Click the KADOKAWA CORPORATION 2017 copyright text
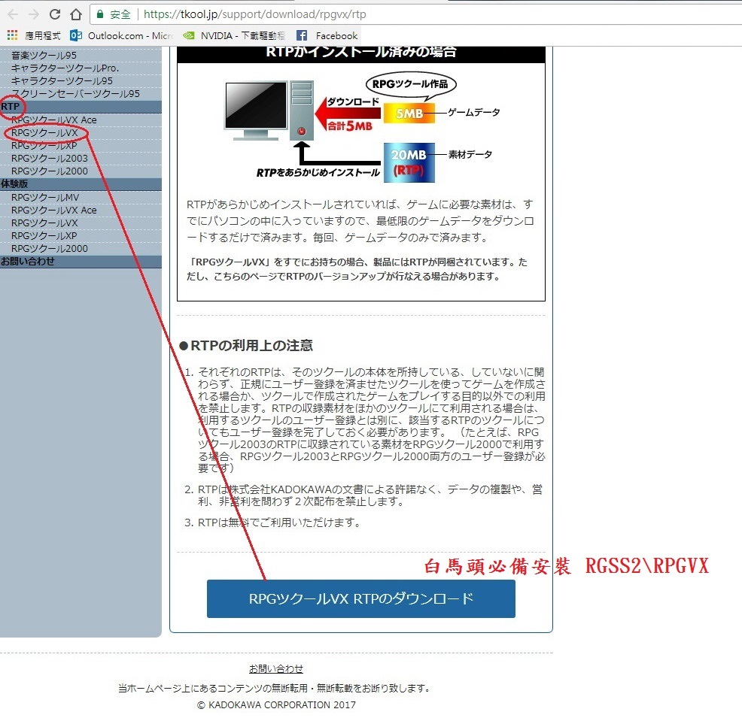This screenshot has width=742, height=724. (276, 704)
